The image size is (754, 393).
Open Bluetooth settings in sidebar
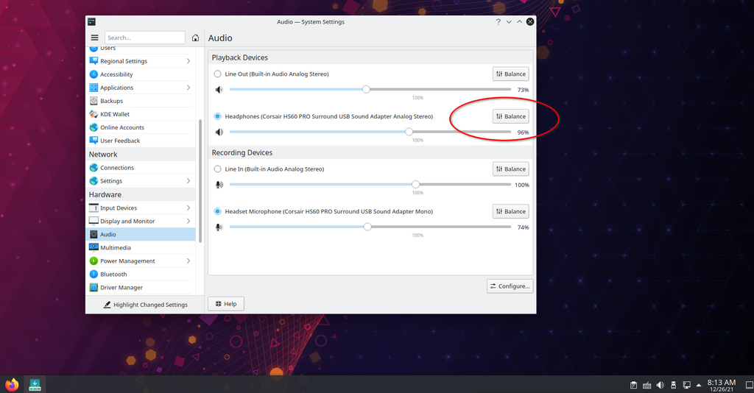pyautogui.click(x=113, y=275)
